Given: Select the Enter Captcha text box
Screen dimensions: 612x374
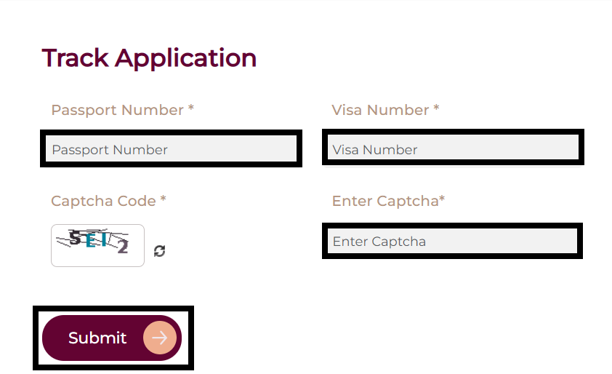Looking at the screenshot, I should [x=453, y=241].
